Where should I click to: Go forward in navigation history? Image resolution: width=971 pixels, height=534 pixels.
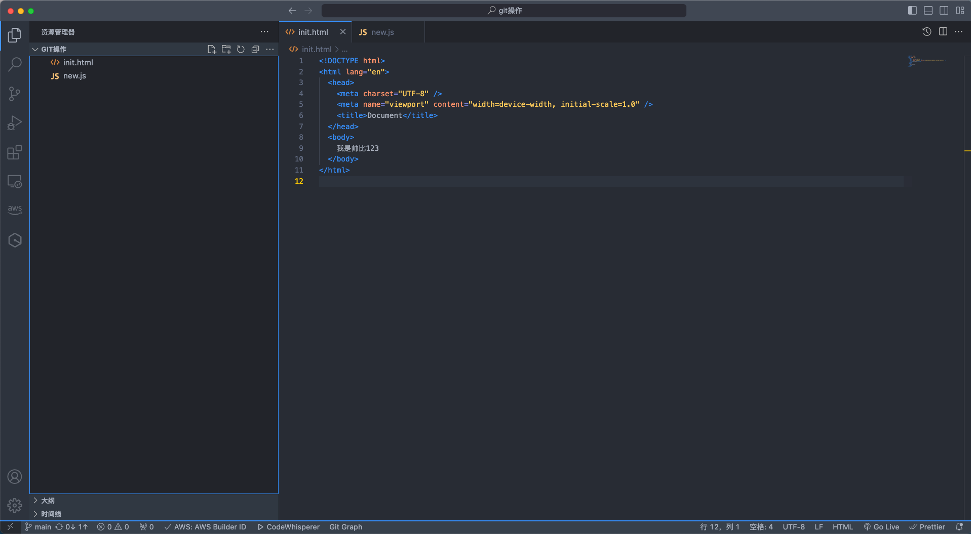[x=308, y=11]
